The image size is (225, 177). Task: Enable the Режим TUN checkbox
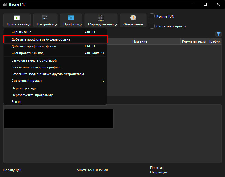coord(152,16)
